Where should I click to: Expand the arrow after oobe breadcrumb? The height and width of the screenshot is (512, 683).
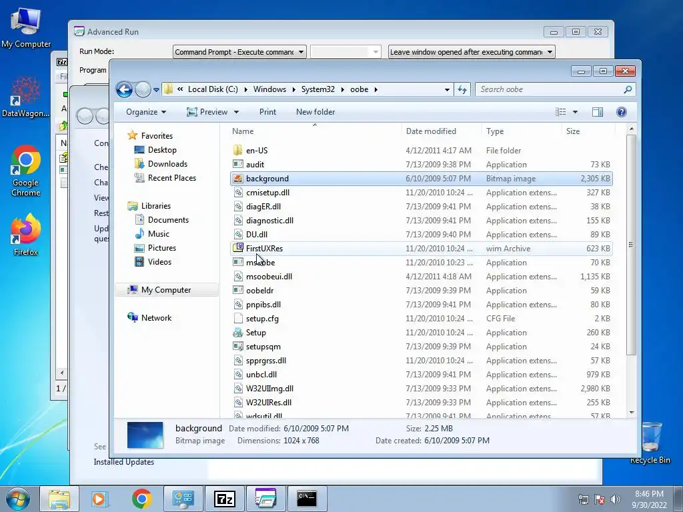point(376,90)
